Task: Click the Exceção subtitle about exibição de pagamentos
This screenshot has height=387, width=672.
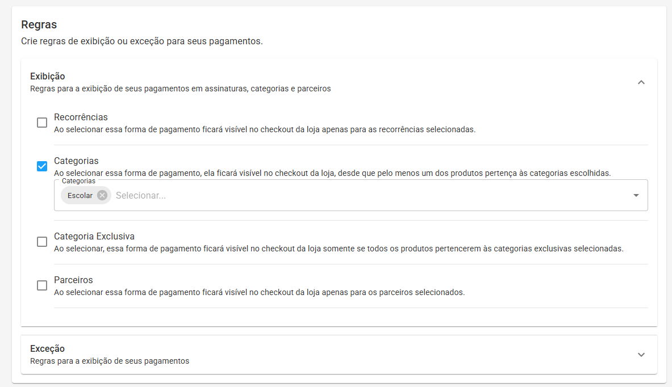Action: (x=110, y=361)
